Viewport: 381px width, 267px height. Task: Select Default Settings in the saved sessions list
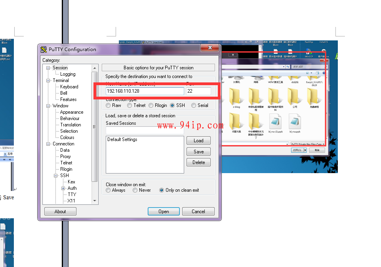coord(122,139)
